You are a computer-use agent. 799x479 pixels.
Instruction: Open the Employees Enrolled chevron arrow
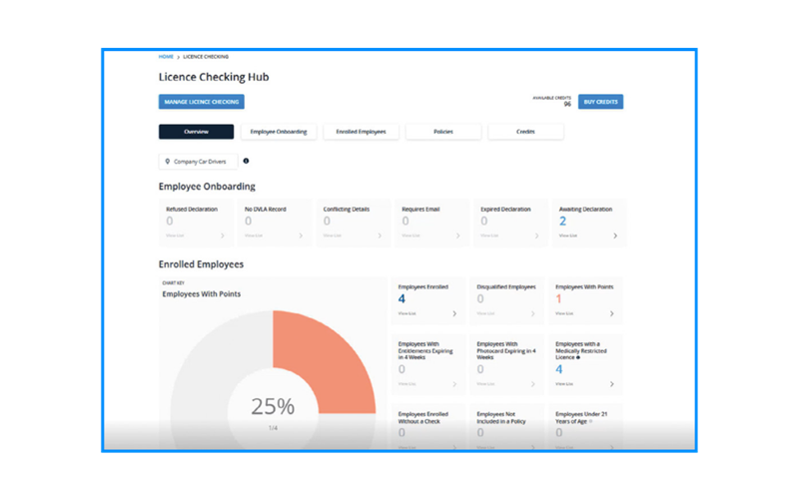[454, 313]
